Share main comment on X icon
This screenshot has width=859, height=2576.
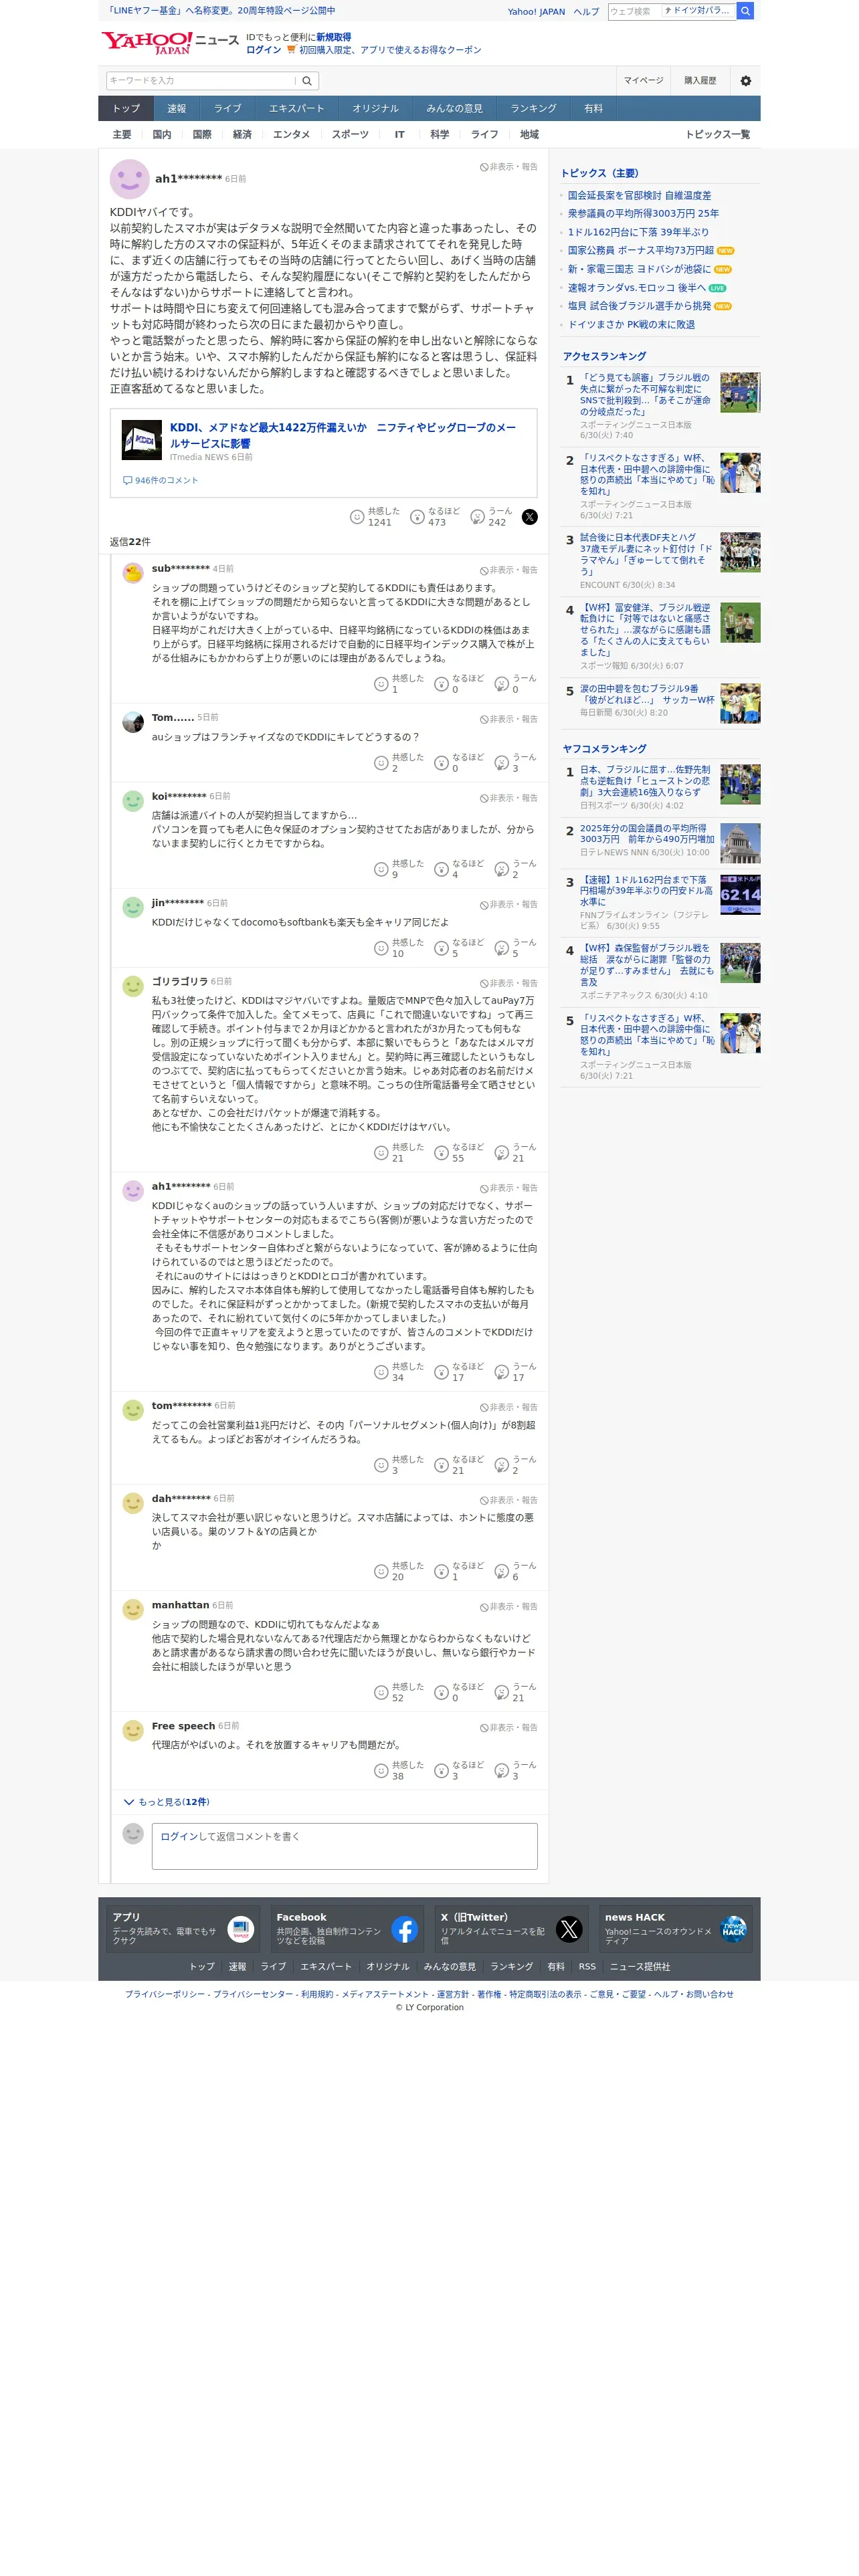530,517
